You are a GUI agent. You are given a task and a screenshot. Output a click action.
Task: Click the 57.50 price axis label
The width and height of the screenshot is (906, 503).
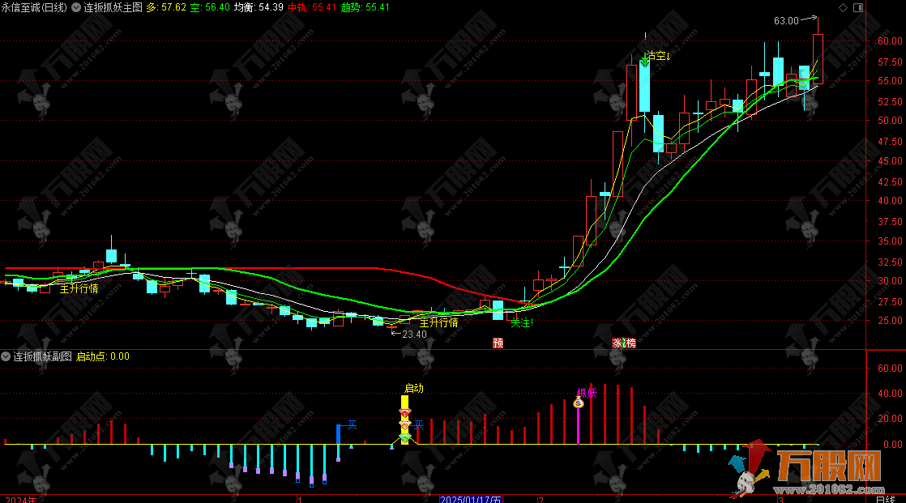tap(890, 62)
